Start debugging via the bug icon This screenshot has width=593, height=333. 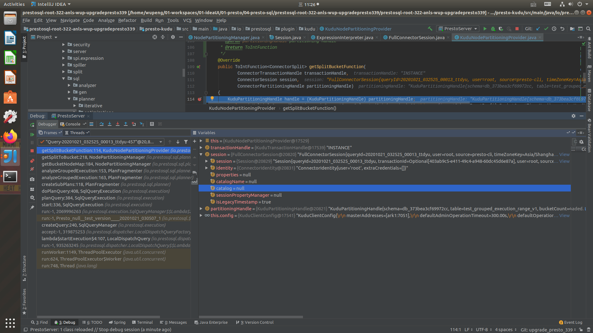[493, 29]
